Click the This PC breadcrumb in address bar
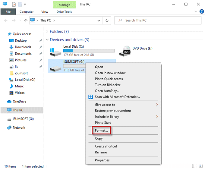The image size is (205, 170). click(46, 20)
